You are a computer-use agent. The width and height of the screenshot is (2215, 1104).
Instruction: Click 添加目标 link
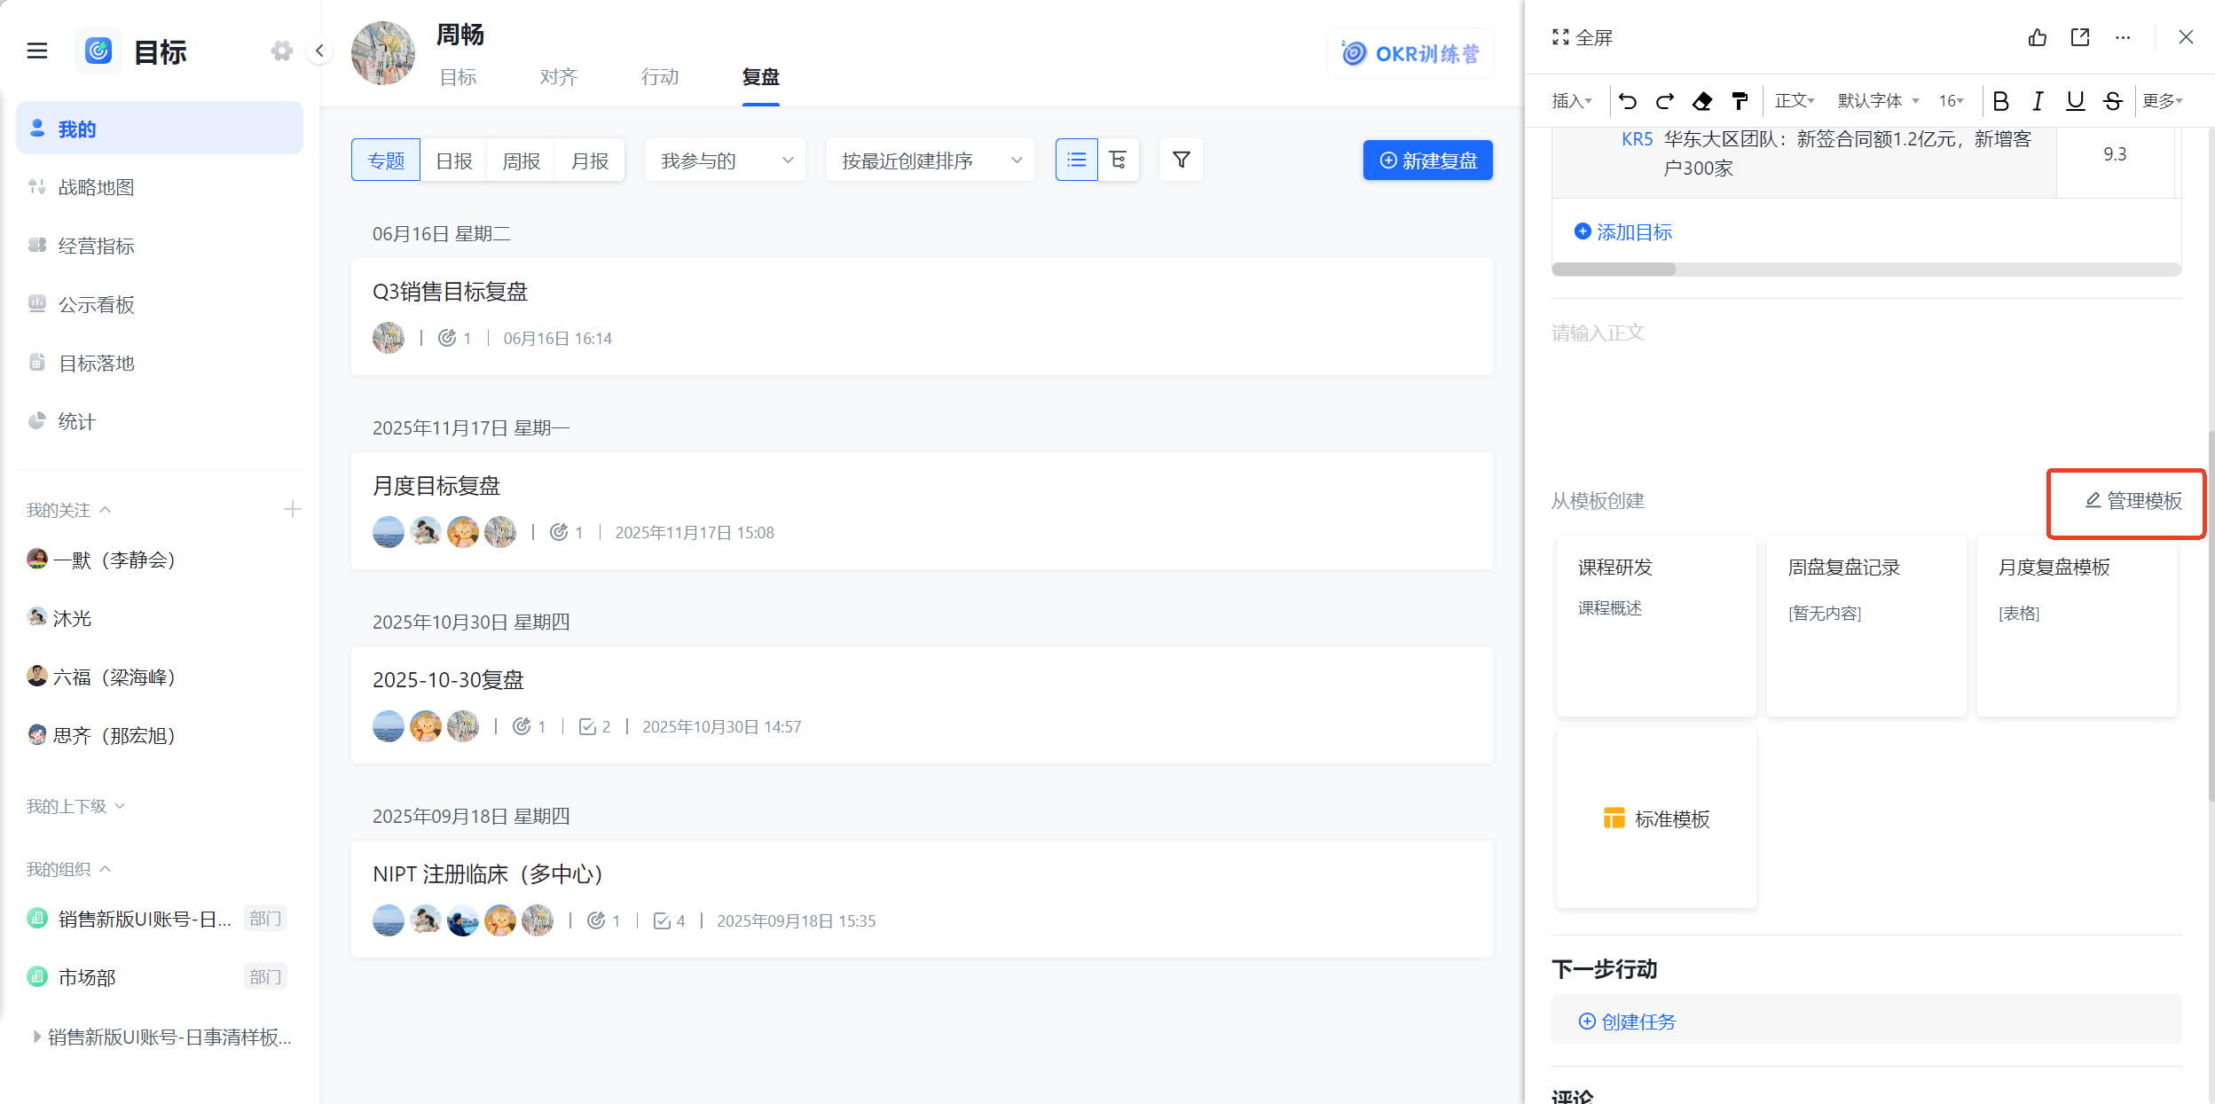1622,232
